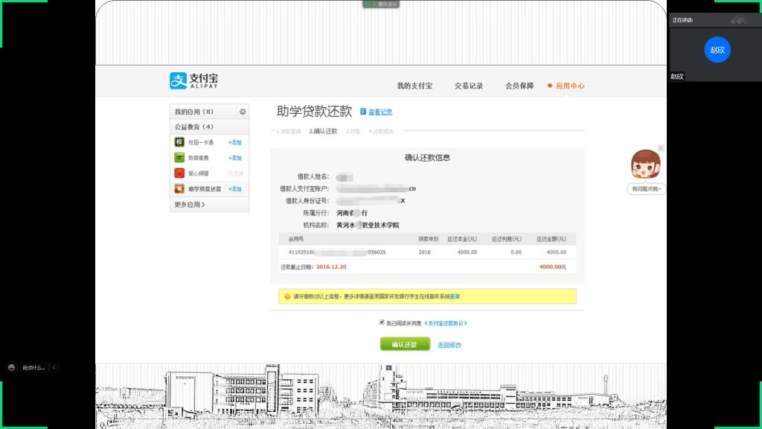Expand 更多应用 in the sidebar

(190, 205)
